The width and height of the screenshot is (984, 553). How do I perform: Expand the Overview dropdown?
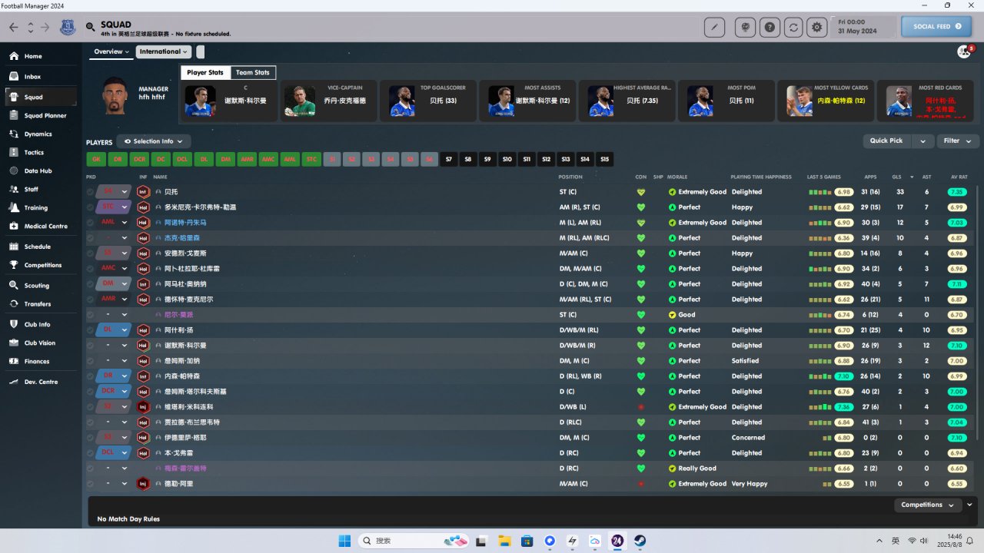111,51
